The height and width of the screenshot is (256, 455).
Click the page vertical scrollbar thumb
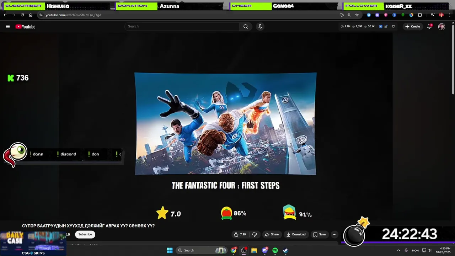[453, 60]
